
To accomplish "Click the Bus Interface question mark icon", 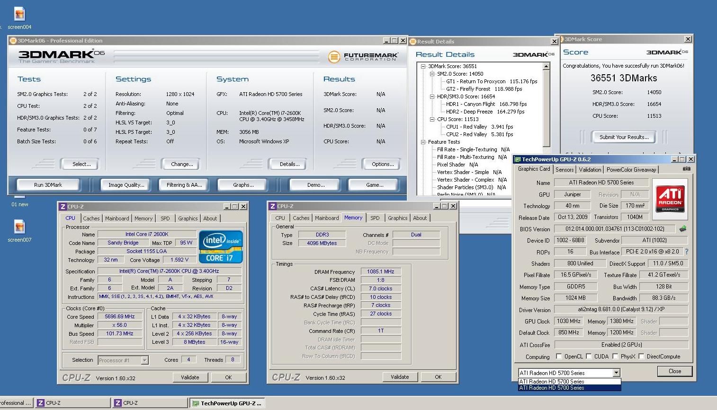I will 686,252.
